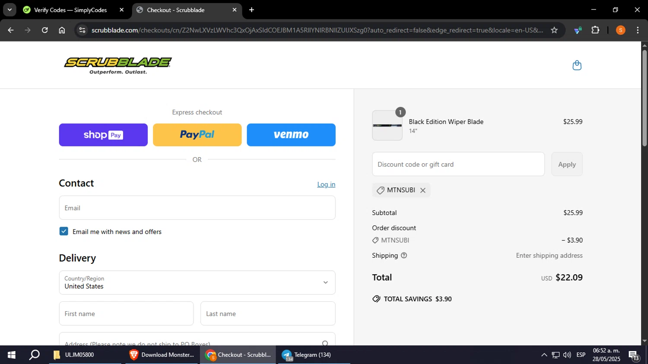Click the shield extension icon in toolbar

point(578,30)
